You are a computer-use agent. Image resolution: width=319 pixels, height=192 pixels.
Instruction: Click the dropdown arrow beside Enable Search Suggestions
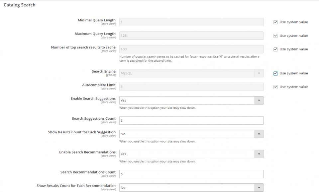pyautogui.click(x=259, y=100)
